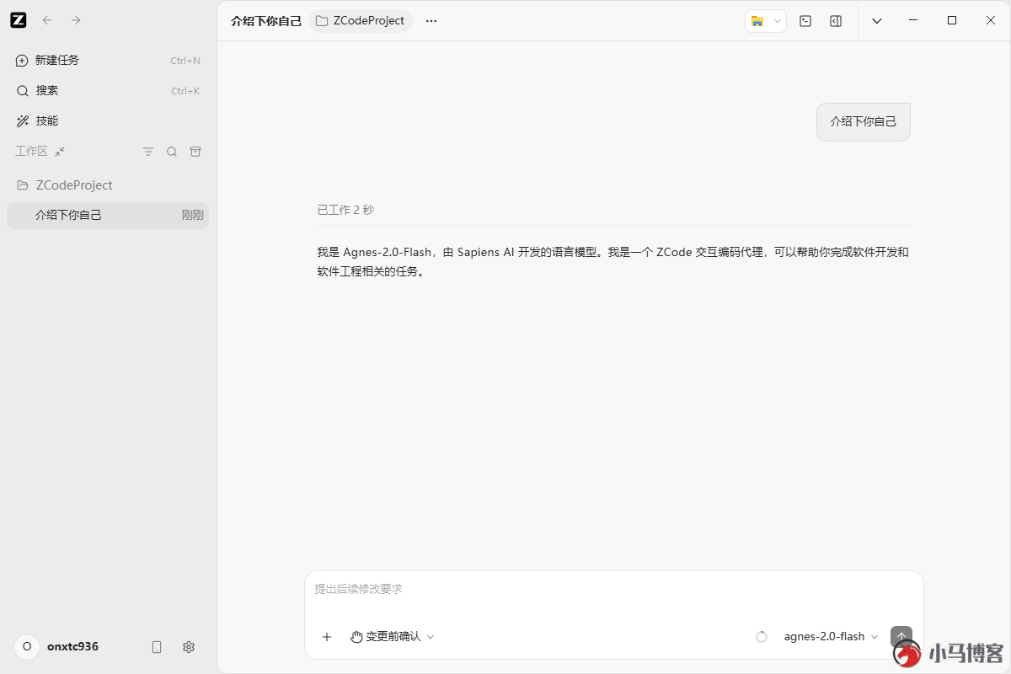Click the conversation title 介绍下你自己 in header

pyautogui.click(x=266, y=21)
